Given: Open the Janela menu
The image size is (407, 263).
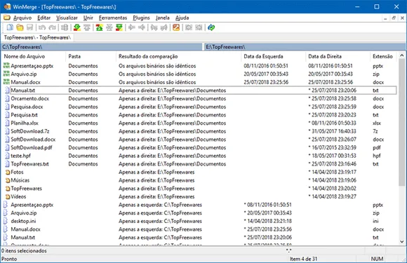Looking at the screenshot, I should [163, 18].
